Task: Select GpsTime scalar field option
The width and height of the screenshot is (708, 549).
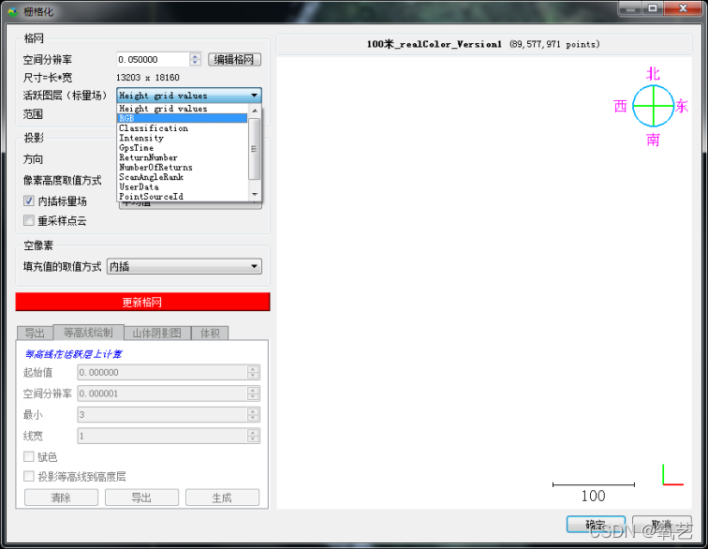Action: (x=182, y=148)
